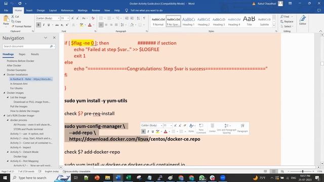Collapse Docker Installation heading in Navigation
The image size is (324, 182).
pos(5,74)
